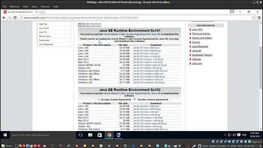This screenshot has height=148, width=263.
Task: Select Accept License Agreement radio for 8u102
Action: pyautogui.click(x=99, y=99)
